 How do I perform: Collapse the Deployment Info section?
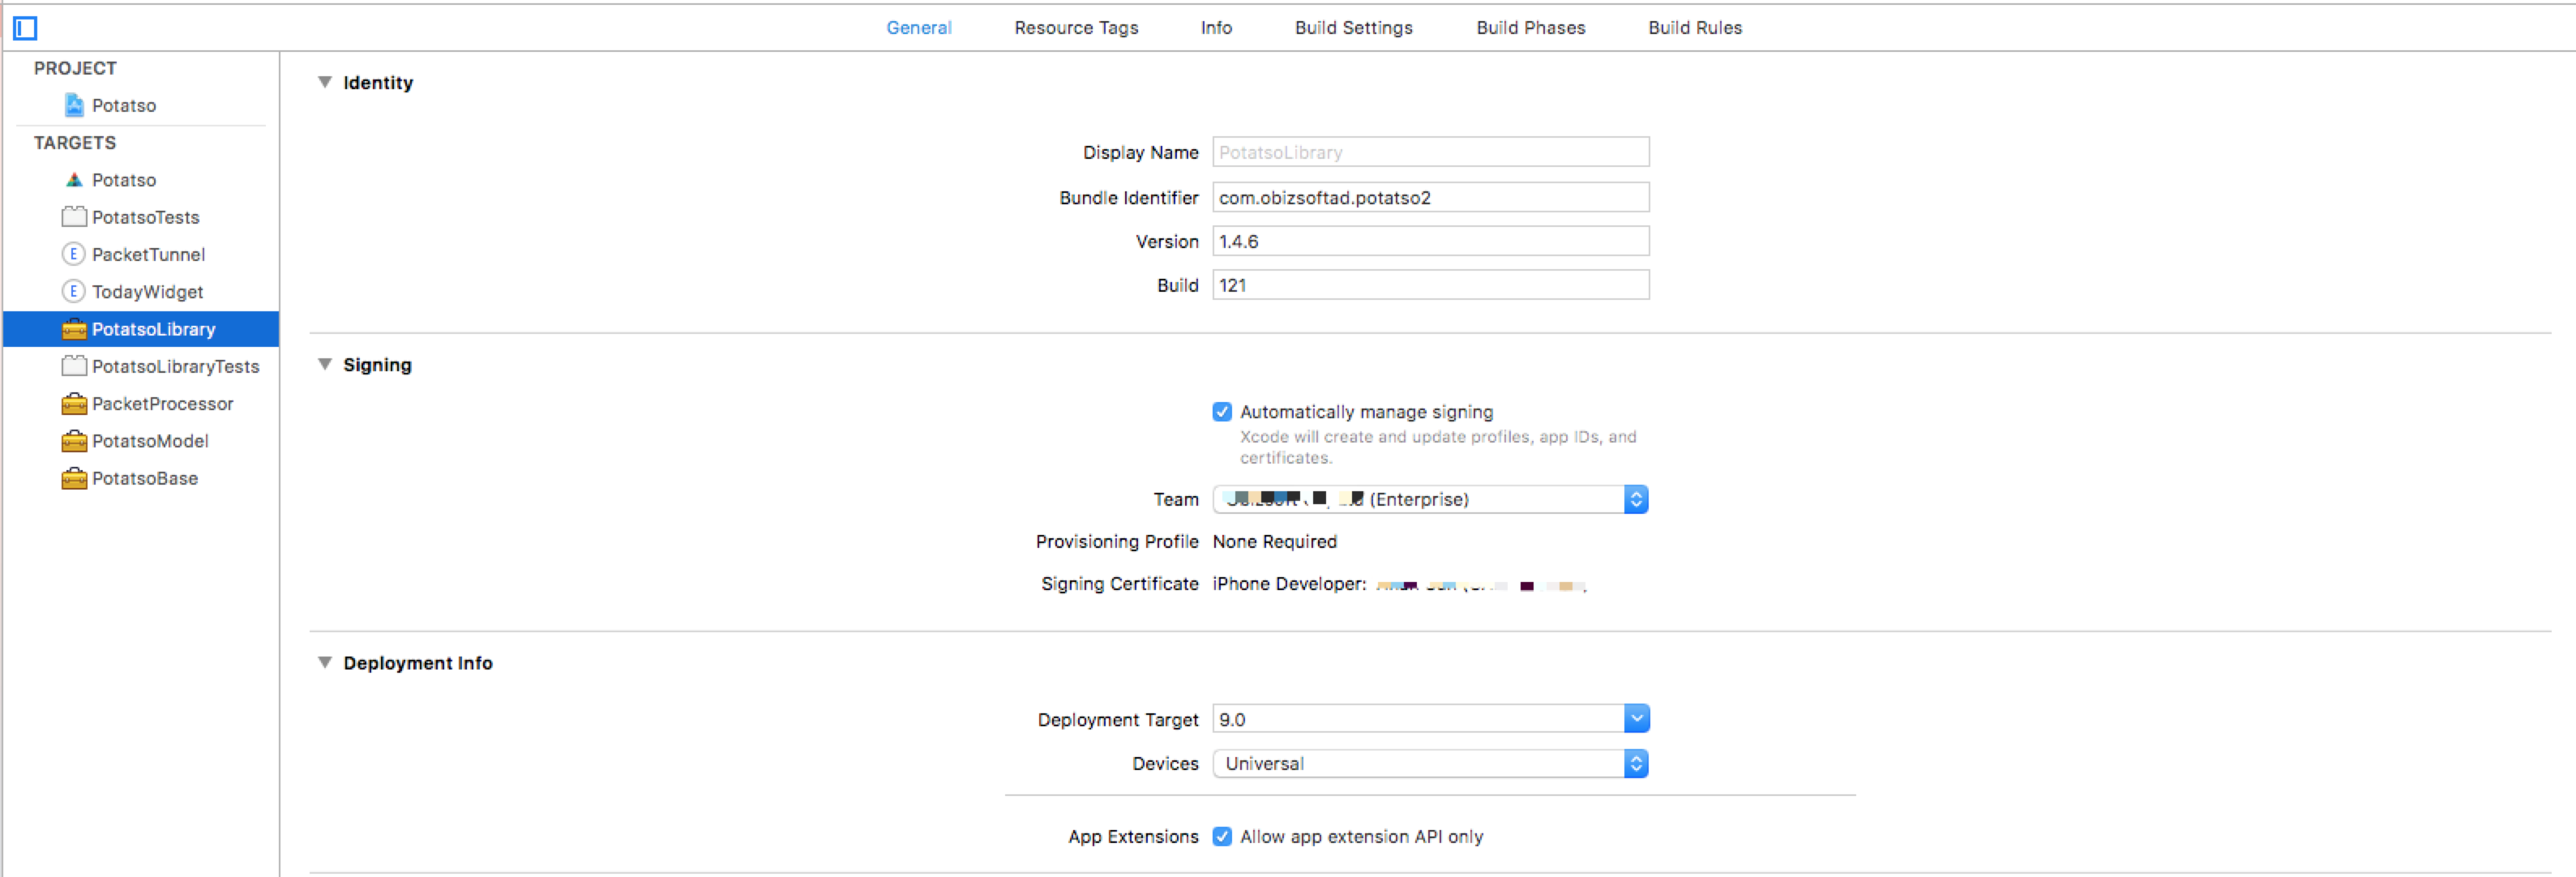click(325, 662)
